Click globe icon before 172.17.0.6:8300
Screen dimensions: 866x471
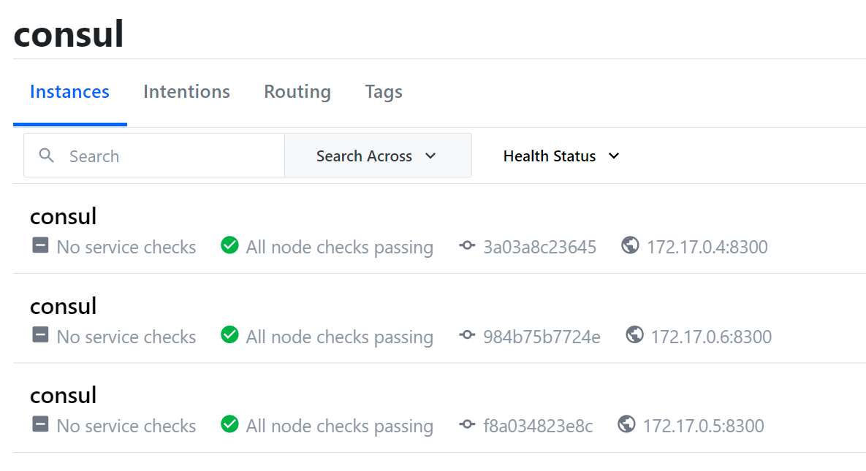click(634, 334)
